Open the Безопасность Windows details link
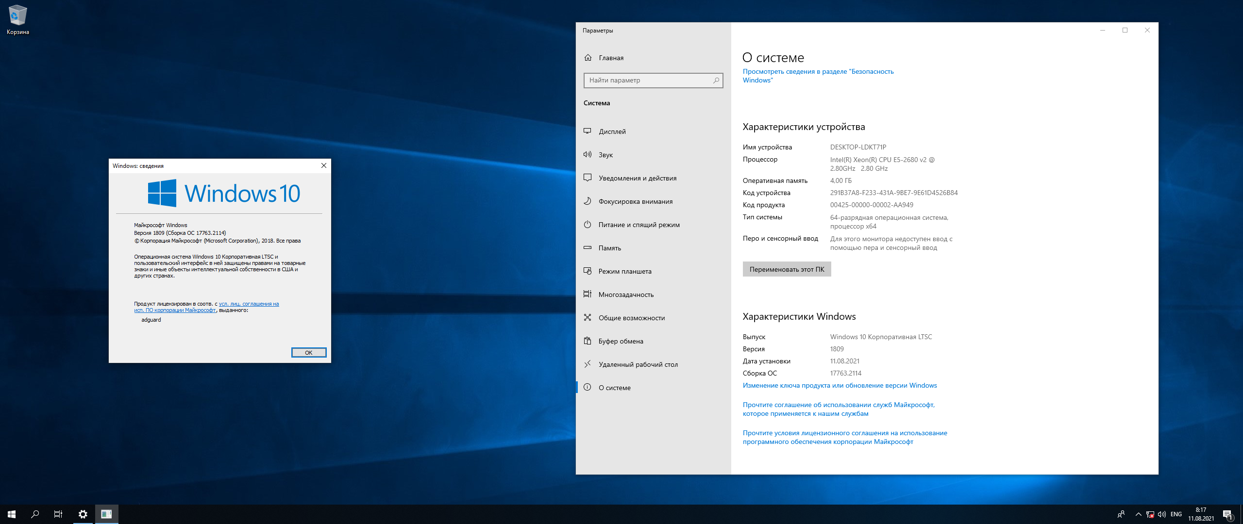The height and width of the screenshot is (524, 1243). (818, 76)
